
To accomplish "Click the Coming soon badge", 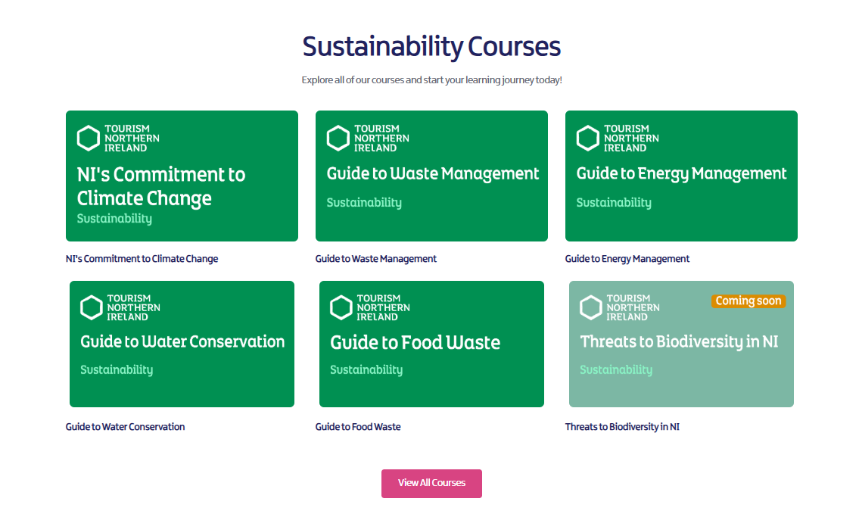I will point(748,301).
